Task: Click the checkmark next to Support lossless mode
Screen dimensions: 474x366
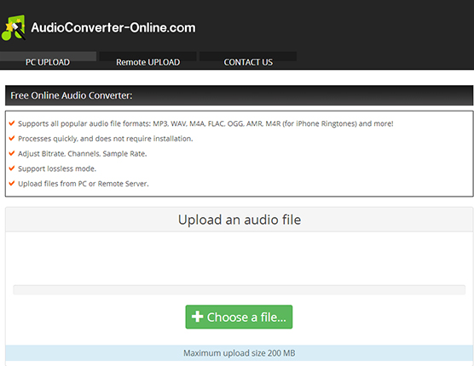Action: pyautogui.click(x=12, y=168)
